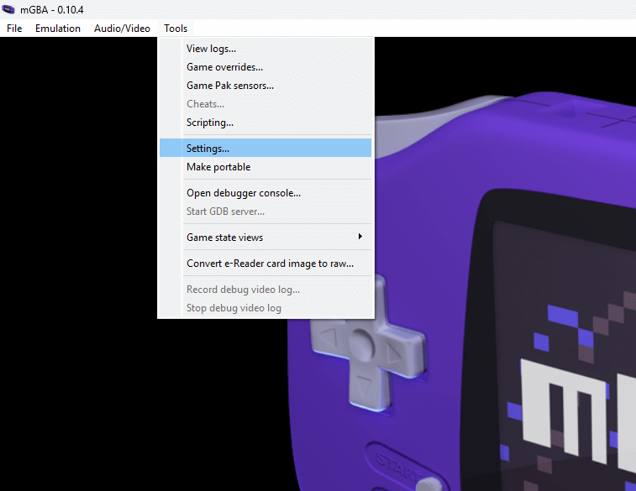Open the Audio/Video menu

click(122, 29)
